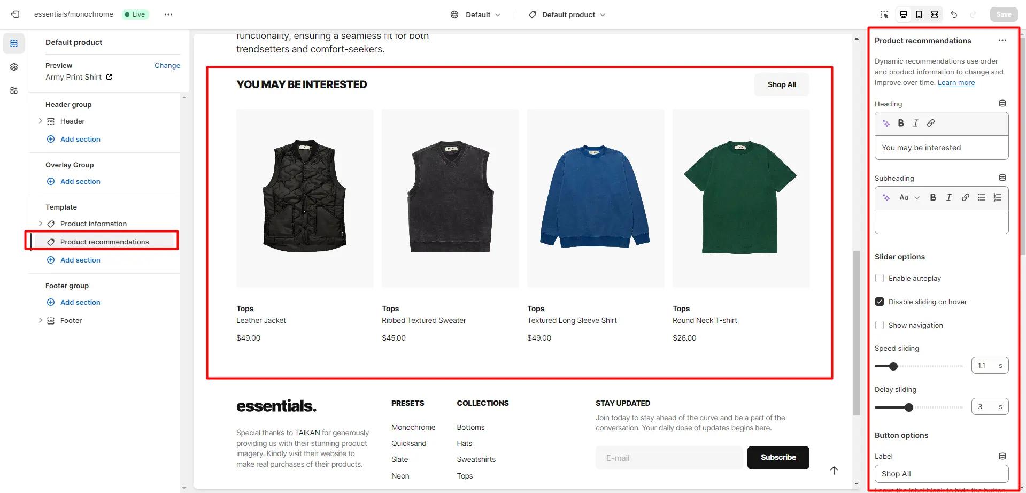
Task: Open subheading text size dropdown
Action: click(909, 197)
